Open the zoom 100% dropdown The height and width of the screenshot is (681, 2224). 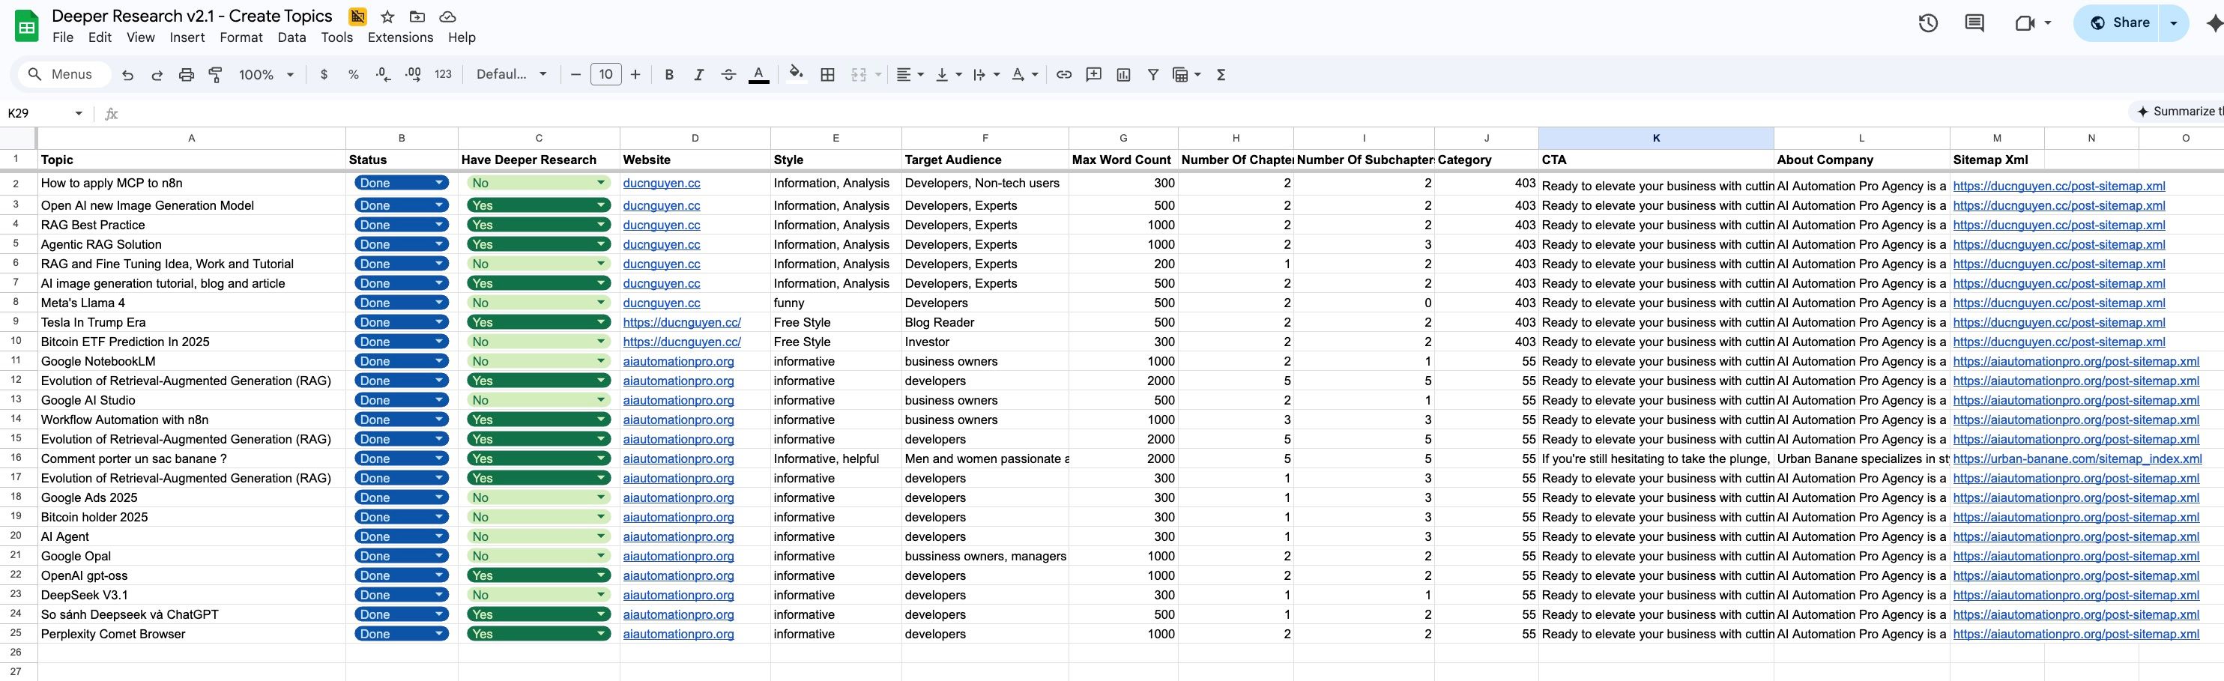tap(266, 75)
